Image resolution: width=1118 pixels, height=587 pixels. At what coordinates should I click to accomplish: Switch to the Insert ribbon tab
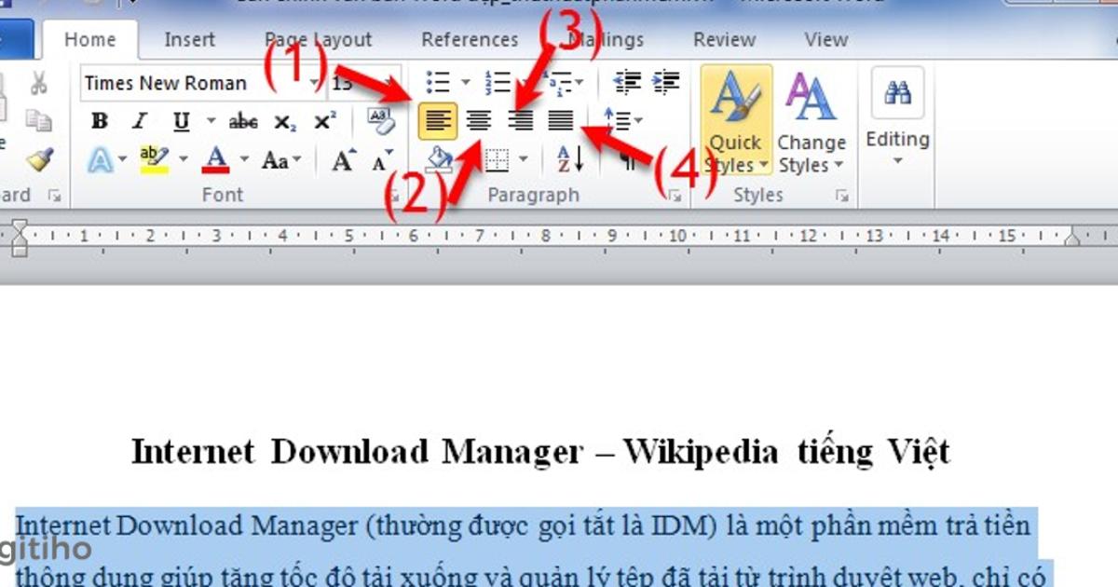(x=189, y=39)
